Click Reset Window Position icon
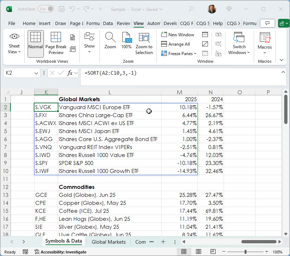Screen dimensions: 290x256 tap(218, 53)
